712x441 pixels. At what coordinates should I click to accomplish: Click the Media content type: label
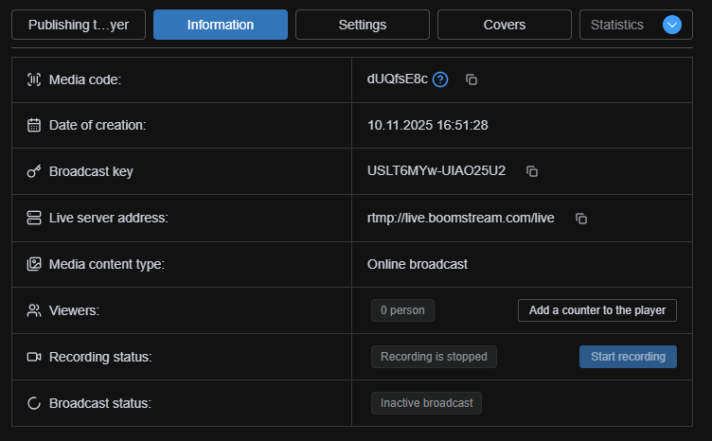pyautogui.click(x=107, y=264)
